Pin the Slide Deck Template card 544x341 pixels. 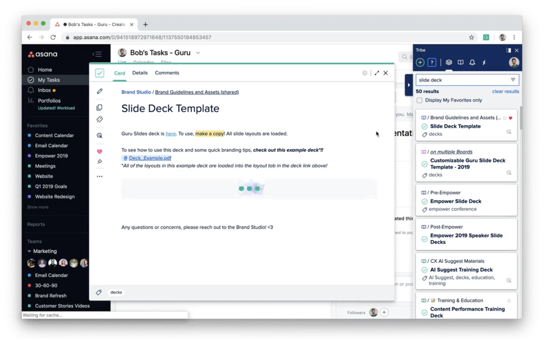(x=100, y=162)
